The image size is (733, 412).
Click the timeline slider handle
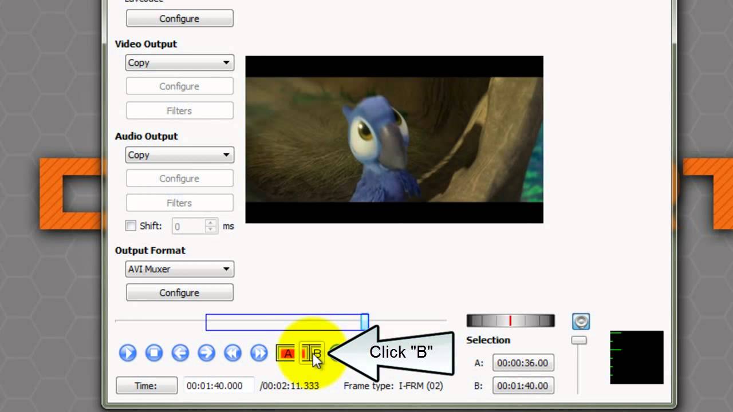point(364,322)
